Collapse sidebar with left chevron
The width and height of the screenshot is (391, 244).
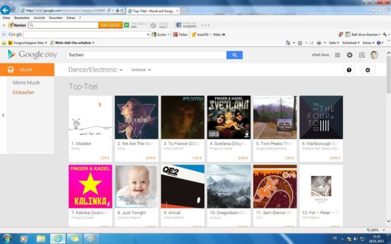[x=3, y=115]
